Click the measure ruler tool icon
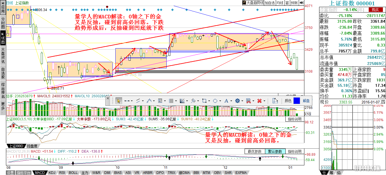This screenshot has height=175, width=386. 275,101
